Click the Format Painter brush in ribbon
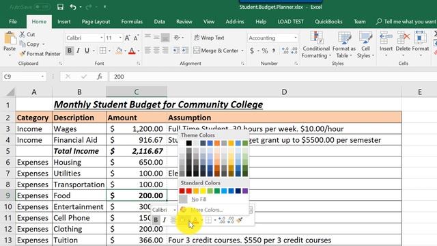This screenshot has height=246, width=437. pyautogui.click(x=23, y=53)
